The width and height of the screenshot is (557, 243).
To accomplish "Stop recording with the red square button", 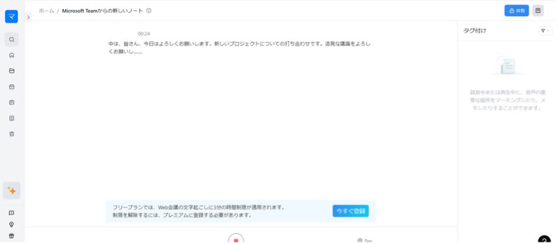I will (236, 239).
